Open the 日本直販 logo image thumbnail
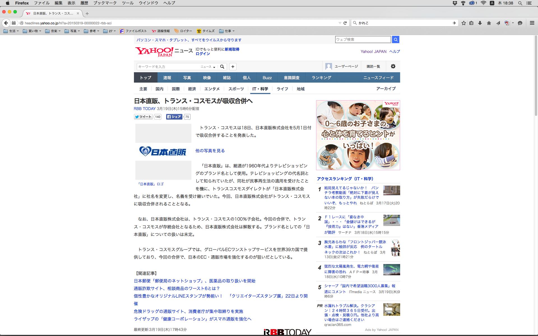The width and height of the screenshot is (538, 336). click(163, 152)
